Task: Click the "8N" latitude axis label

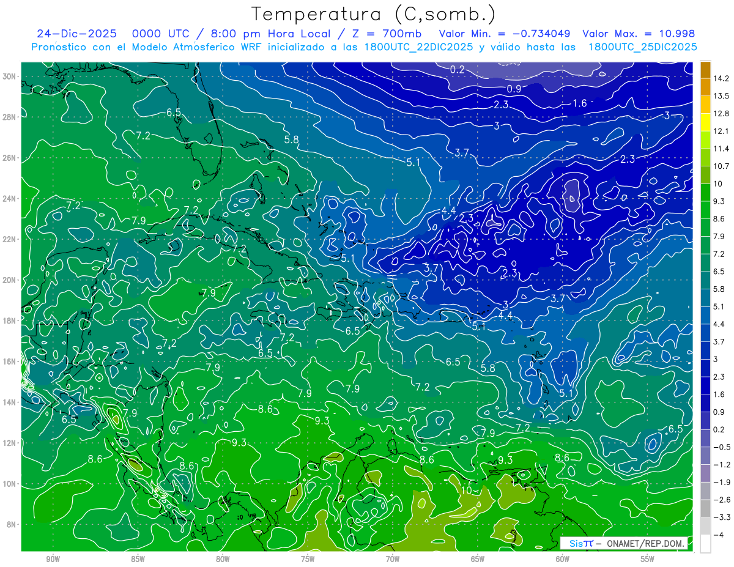Action: [12, 524]
